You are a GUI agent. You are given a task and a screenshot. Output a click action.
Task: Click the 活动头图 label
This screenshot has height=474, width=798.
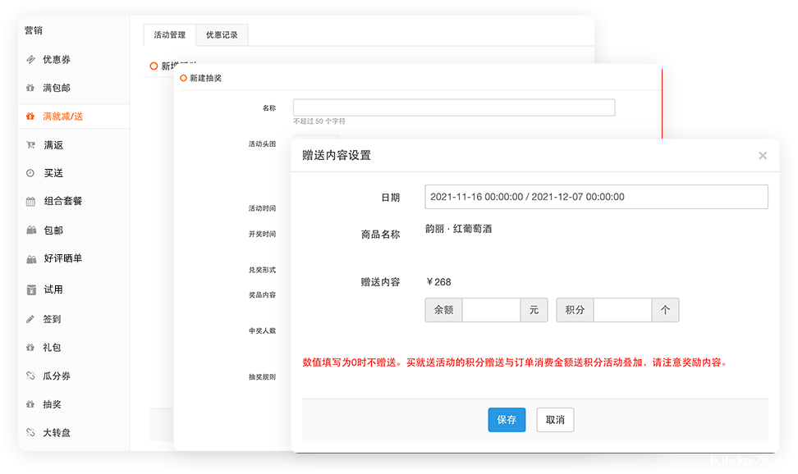[262, 144]
